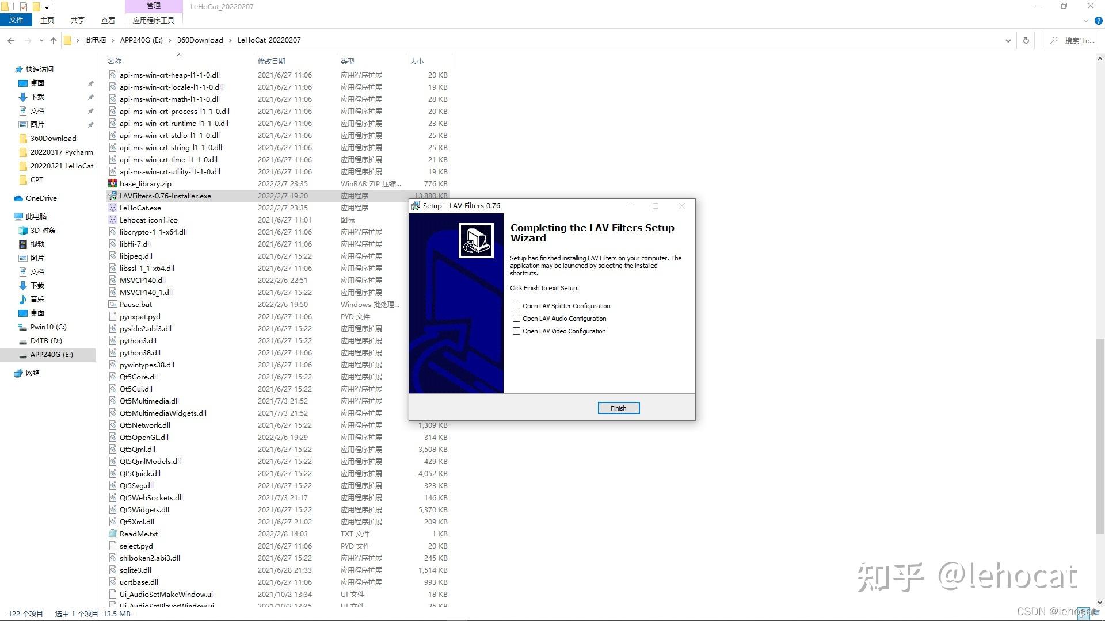Expand the ribbon chevron
The height and width of the screenshot is (621, 1105).
pyautogui.click(x=1086, y=21)
